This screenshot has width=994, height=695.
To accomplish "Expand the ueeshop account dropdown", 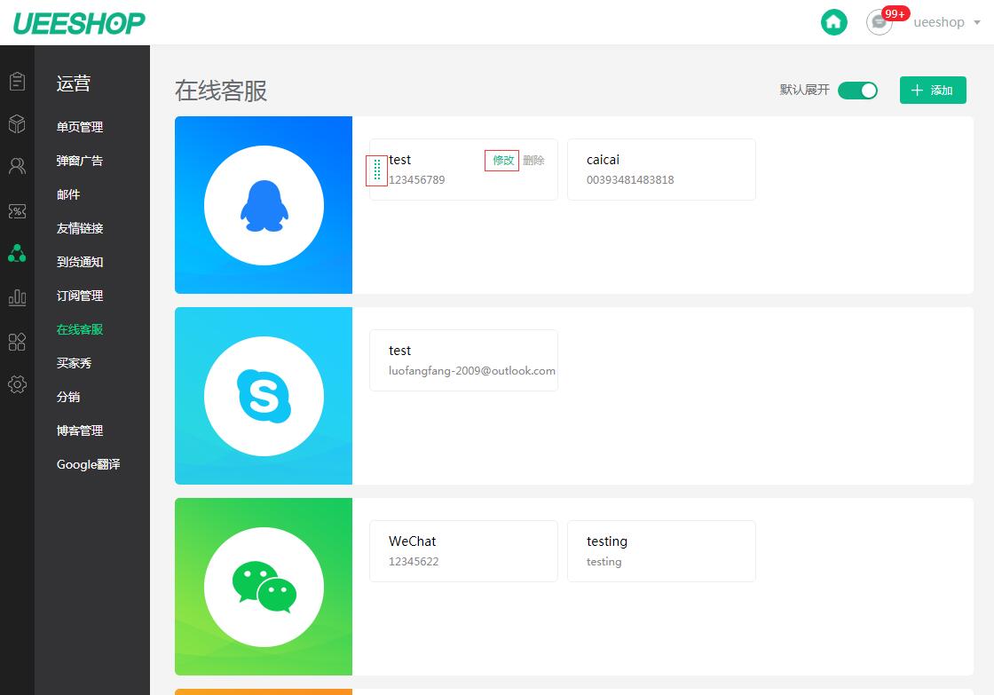I will pyautogui.click(x=947, y=22).
